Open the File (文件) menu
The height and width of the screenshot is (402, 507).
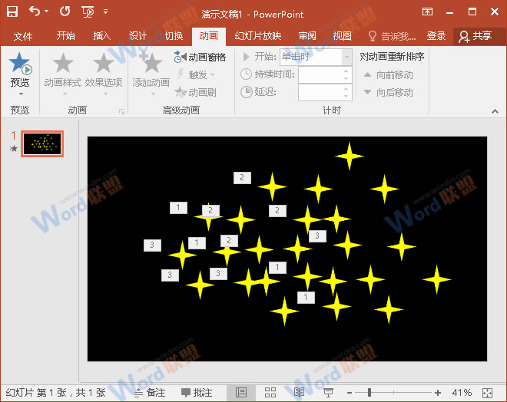coord(23,36)
